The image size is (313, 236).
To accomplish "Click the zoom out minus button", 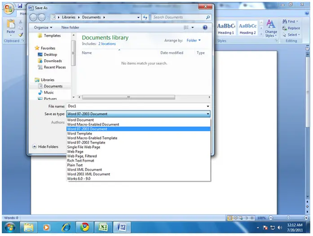I will tap(271, 218).
